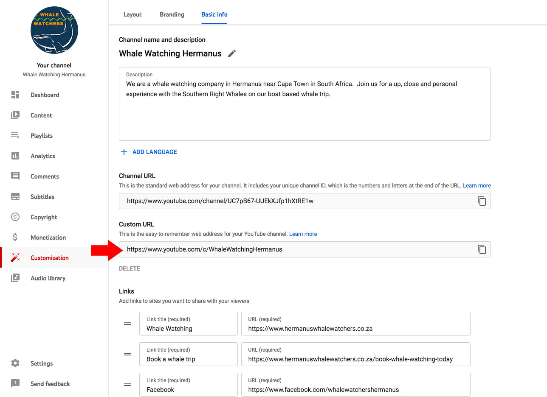Click the plus icon beside Add Language
This screenshot has width=547, height=397.
point(124,152)
